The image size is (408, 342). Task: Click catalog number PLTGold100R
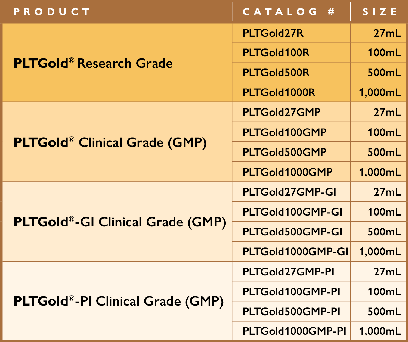[276, 53]
